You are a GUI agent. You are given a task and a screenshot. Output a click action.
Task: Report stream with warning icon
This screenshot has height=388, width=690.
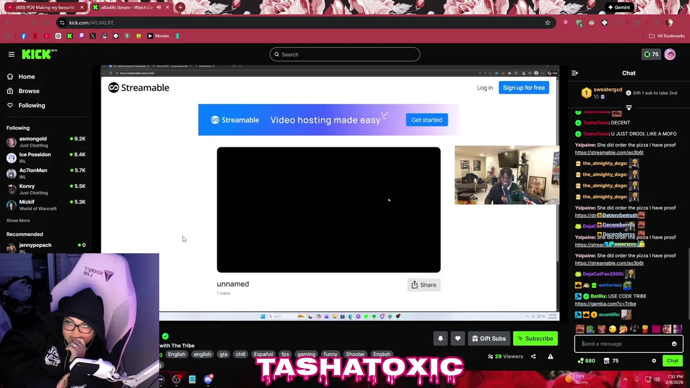pyautogui.click(x=550, y=356)
